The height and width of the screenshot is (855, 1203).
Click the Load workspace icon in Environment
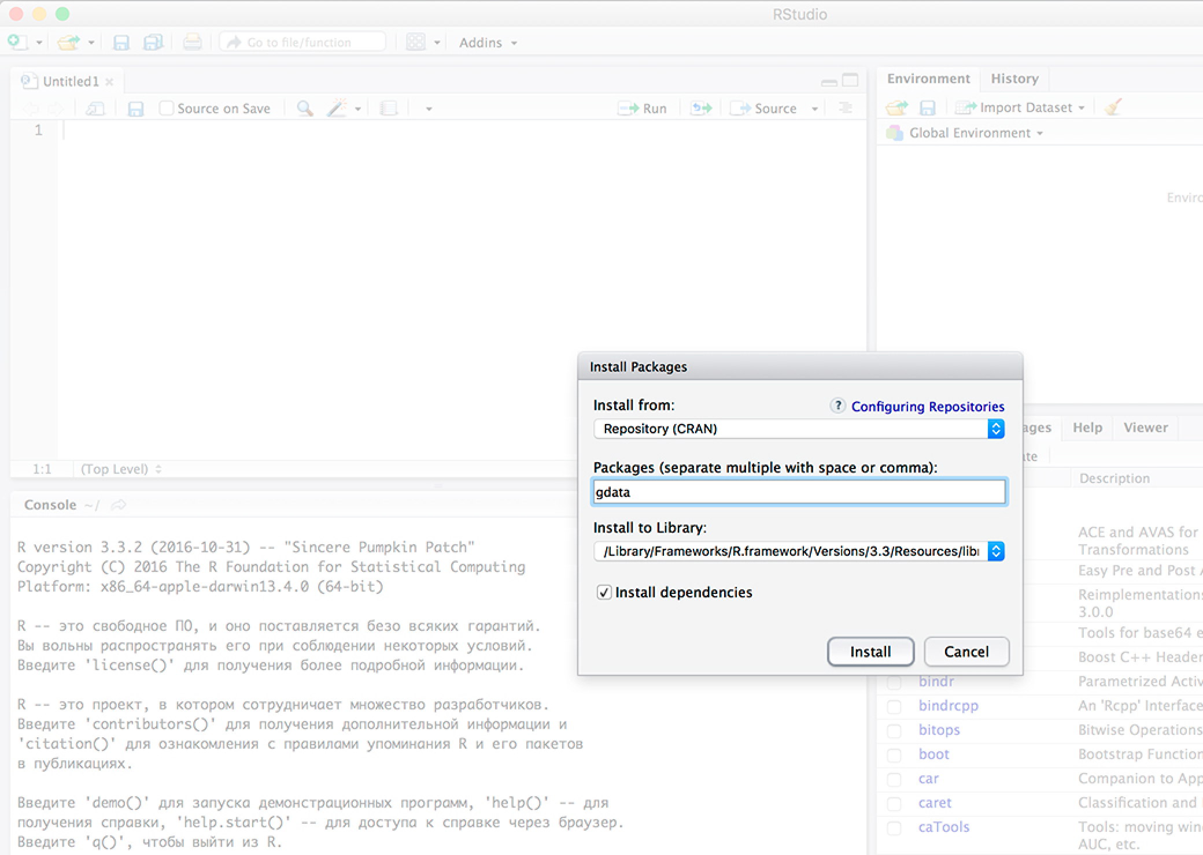(897, 107)
